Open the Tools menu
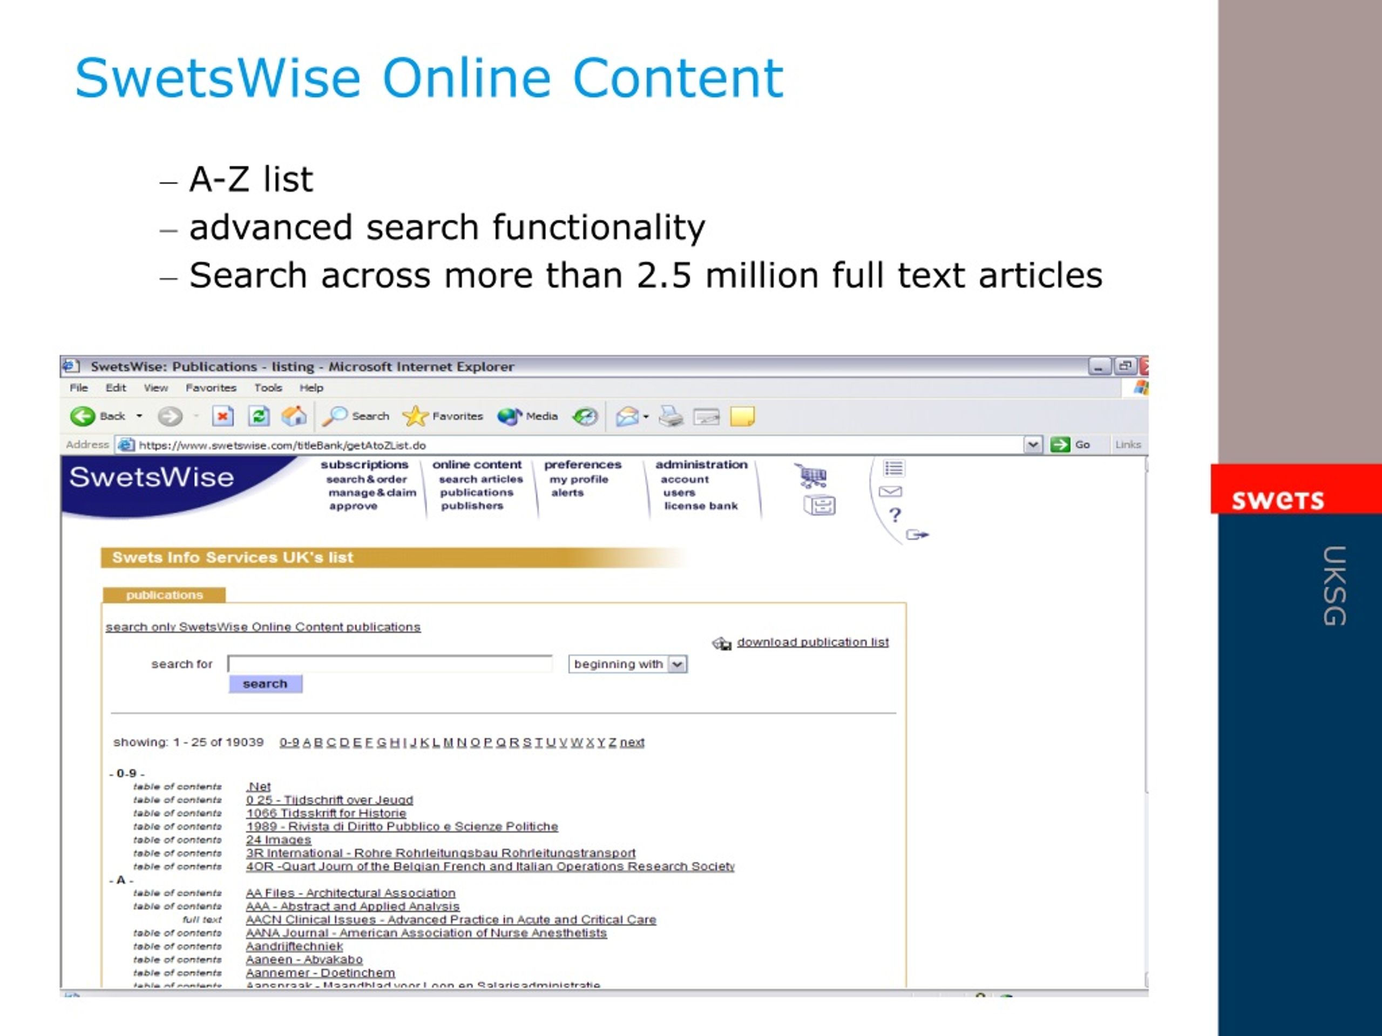Screen dimensions: 1382x1036 point(268,388)
